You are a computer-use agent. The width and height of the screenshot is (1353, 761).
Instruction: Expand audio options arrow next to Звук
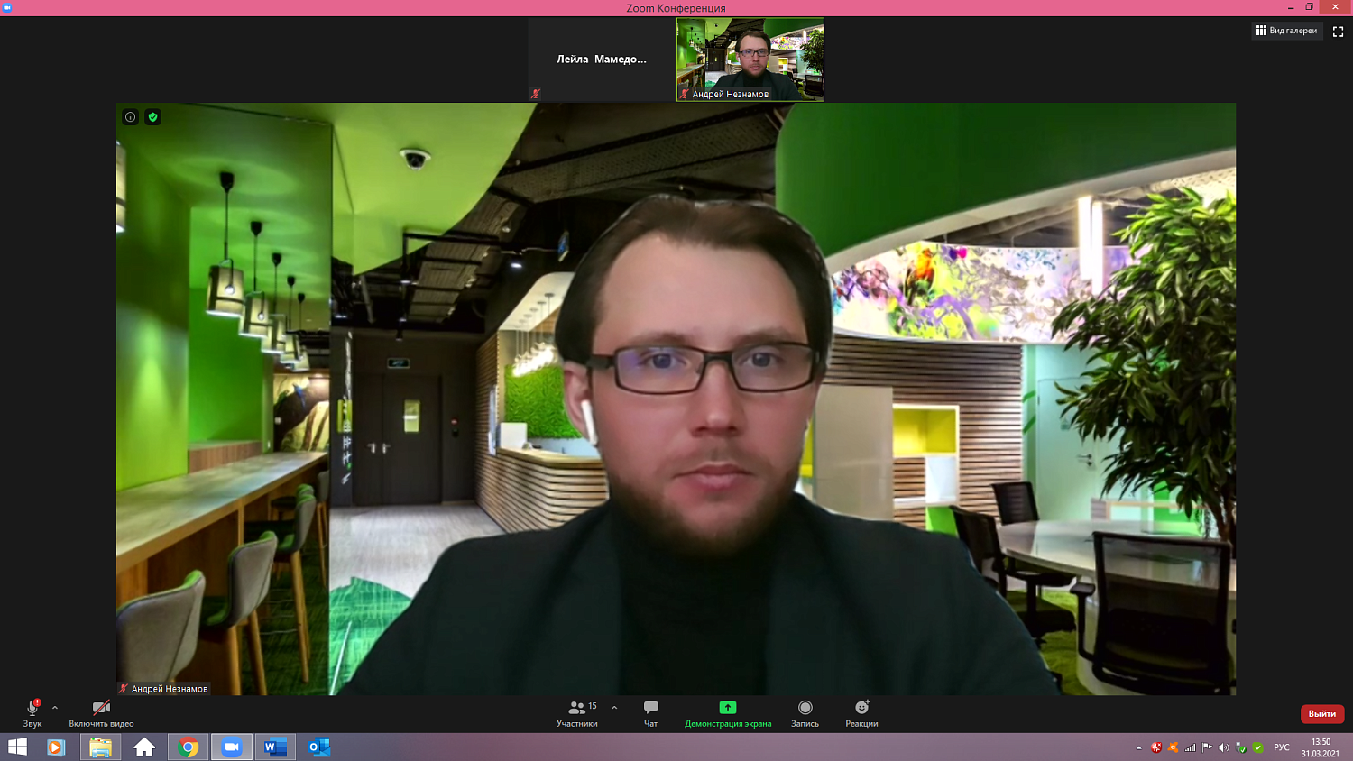[x=55, y=708]
